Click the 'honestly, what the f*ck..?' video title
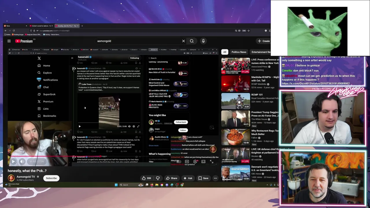The width and height of the screenshot is (370, 208). click(27, 171)
